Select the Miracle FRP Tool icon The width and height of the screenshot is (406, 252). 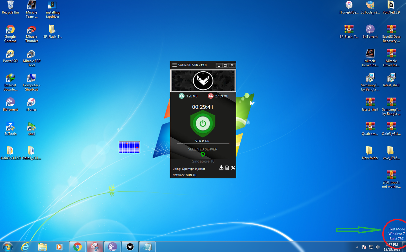point(32,58)
